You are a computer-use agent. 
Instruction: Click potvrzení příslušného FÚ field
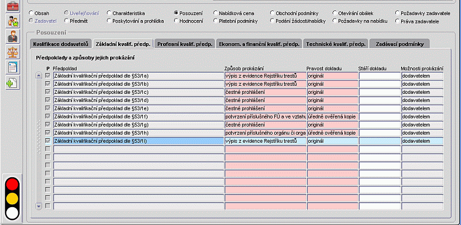pos(266,117)
